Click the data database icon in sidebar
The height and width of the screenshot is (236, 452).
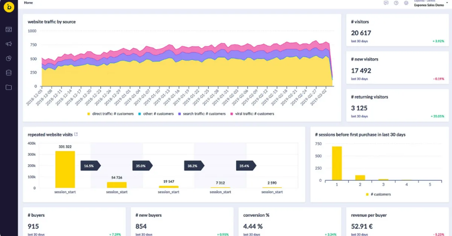9,73
